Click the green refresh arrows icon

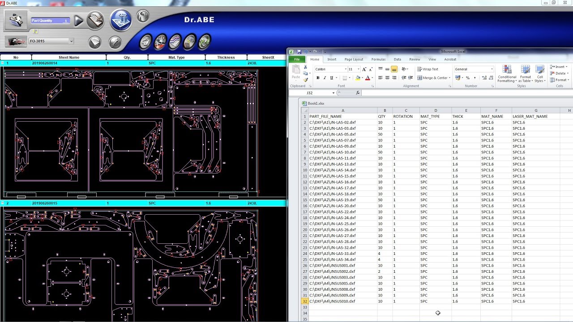(x=205, y=42)
